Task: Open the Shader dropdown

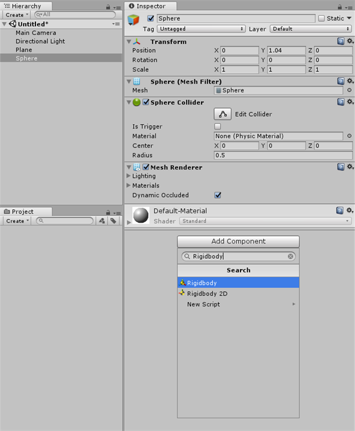Action: (x=265, y=221)
